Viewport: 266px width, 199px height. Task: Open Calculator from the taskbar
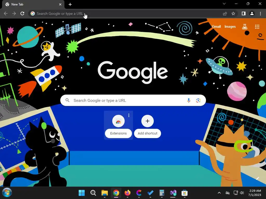click(x=162, y=193)
